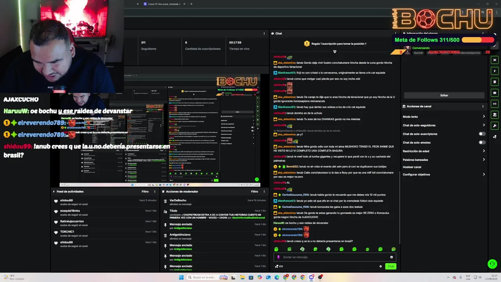Expand the gift subscription leaderboard arrow
Screen dimensions: 501x282
(x=335, y=51)
